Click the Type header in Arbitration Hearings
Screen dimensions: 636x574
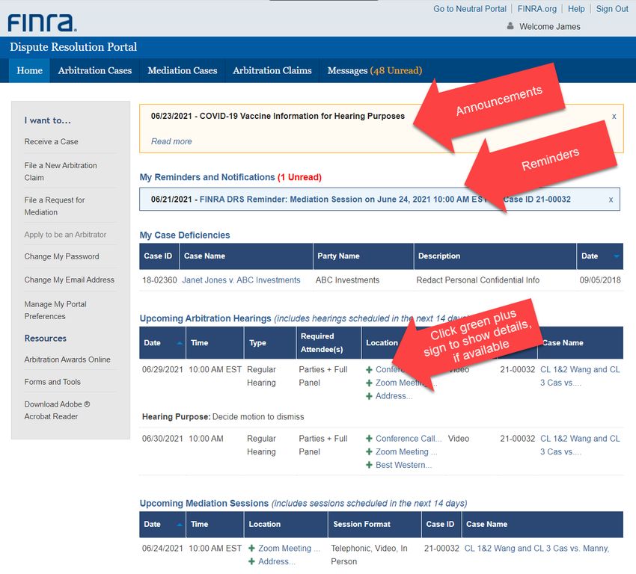pos(270,343)
